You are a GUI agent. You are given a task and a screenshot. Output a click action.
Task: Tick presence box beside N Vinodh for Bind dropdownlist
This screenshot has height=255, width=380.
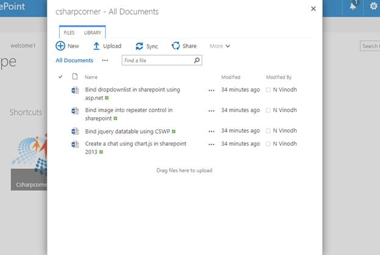tap(268, 90)
